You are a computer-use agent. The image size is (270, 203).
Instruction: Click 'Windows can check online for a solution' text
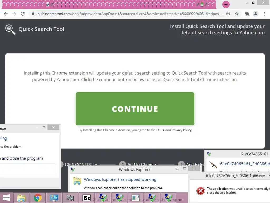click(123, 188)
